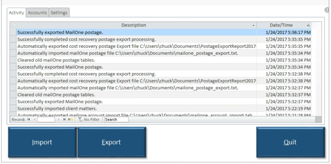This screenshot has height=164, width=331.
Task: Go to next record in navigation bar
Action: pos(59,119)
